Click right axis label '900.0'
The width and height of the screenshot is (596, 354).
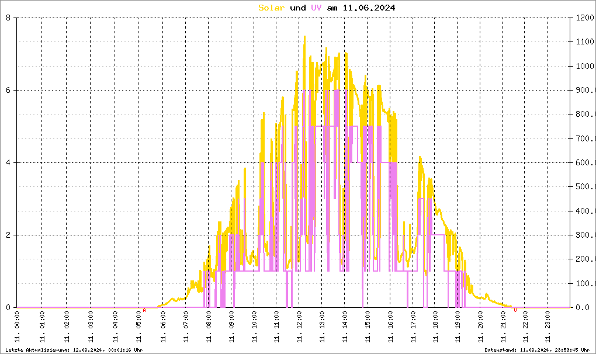[x=585, y=90]
